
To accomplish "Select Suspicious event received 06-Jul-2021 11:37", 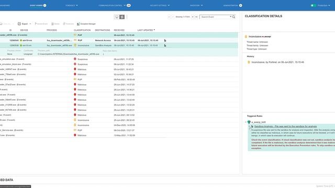I will pos(119,59).
